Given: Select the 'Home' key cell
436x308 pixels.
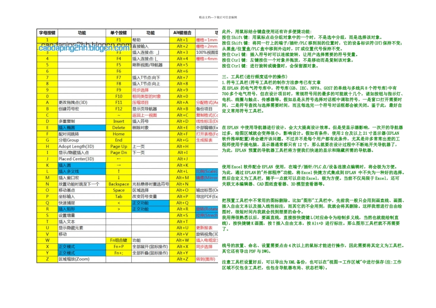Looking at the screenshot, I should 118,134.
